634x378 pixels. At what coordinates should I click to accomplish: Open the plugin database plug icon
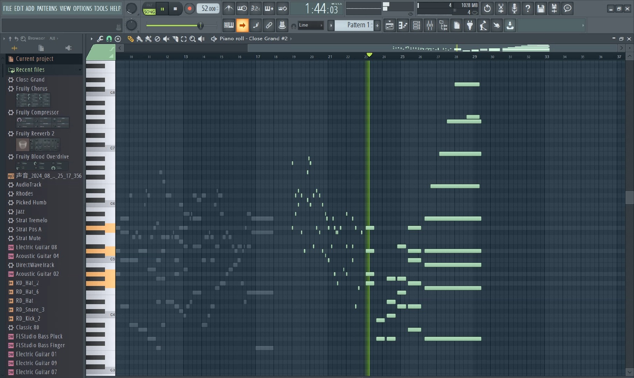470,25
